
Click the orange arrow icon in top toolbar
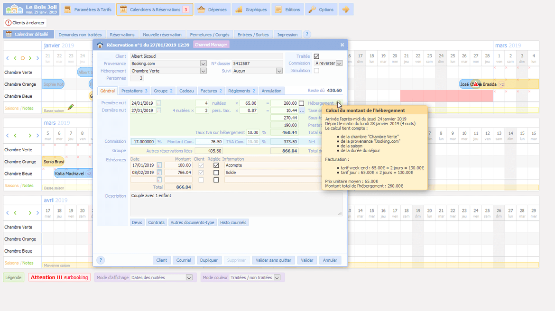tap(346, 9)
